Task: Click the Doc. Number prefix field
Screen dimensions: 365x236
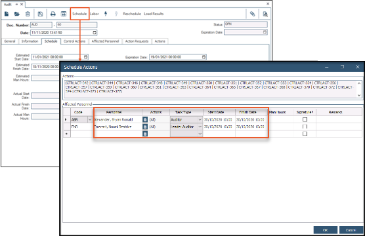Action: tap(41, 25)
